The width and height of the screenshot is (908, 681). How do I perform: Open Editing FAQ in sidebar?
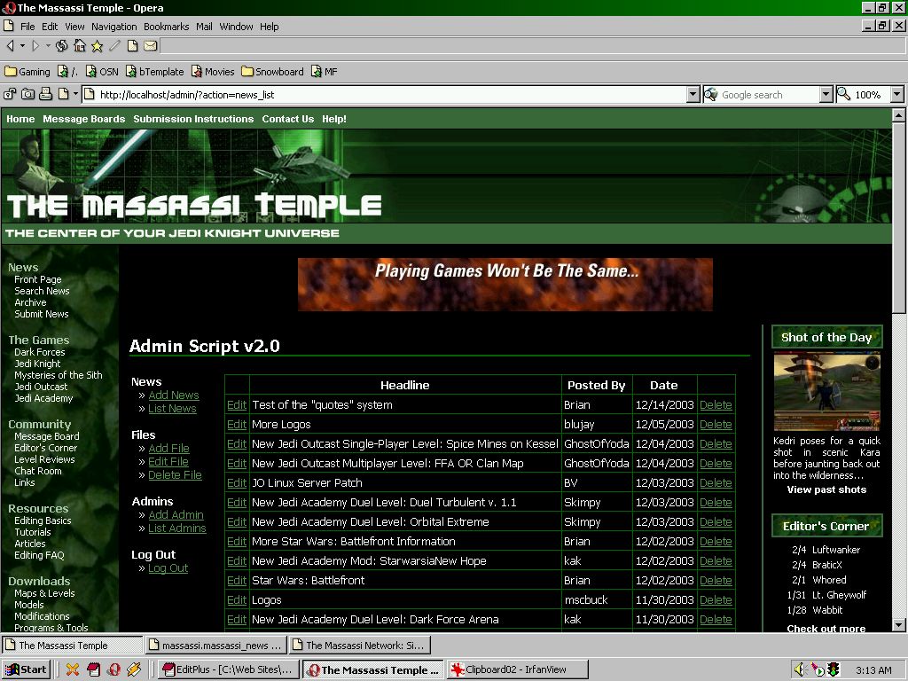(x=39, y=555)
